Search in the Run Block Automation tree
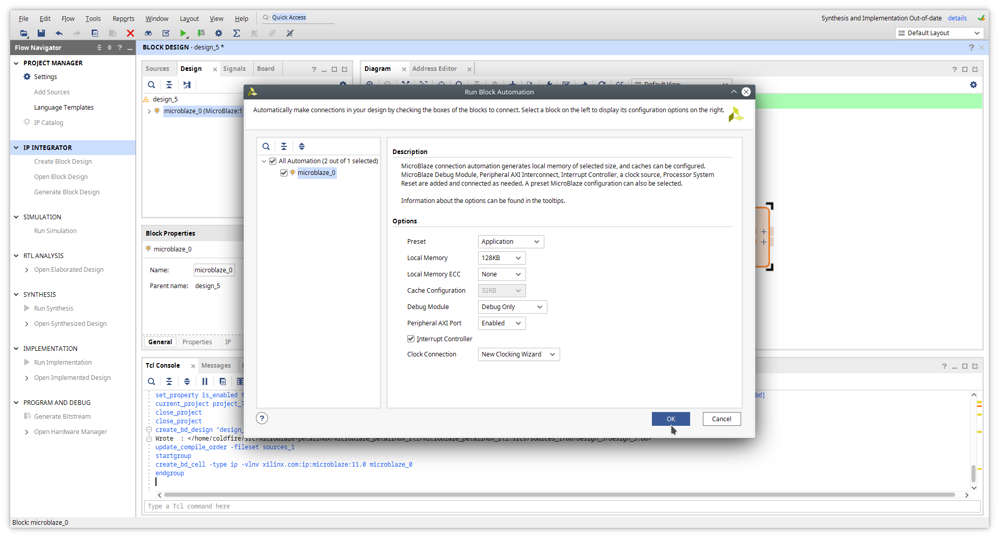 pyautogui.click(x=266, y=146)
